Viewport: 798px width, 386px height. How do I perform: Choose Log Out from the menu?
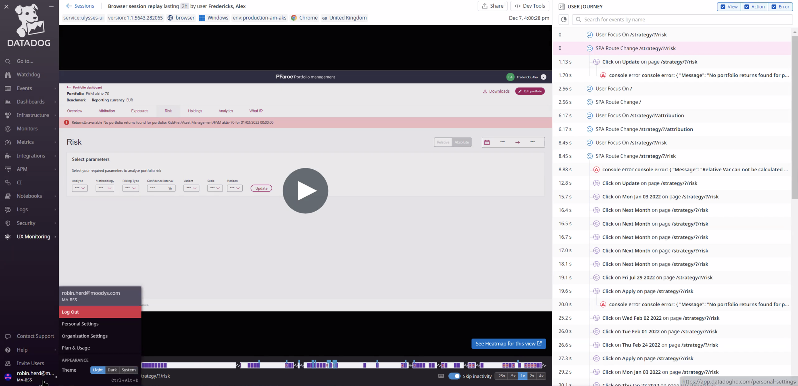[x=100, y=312]
